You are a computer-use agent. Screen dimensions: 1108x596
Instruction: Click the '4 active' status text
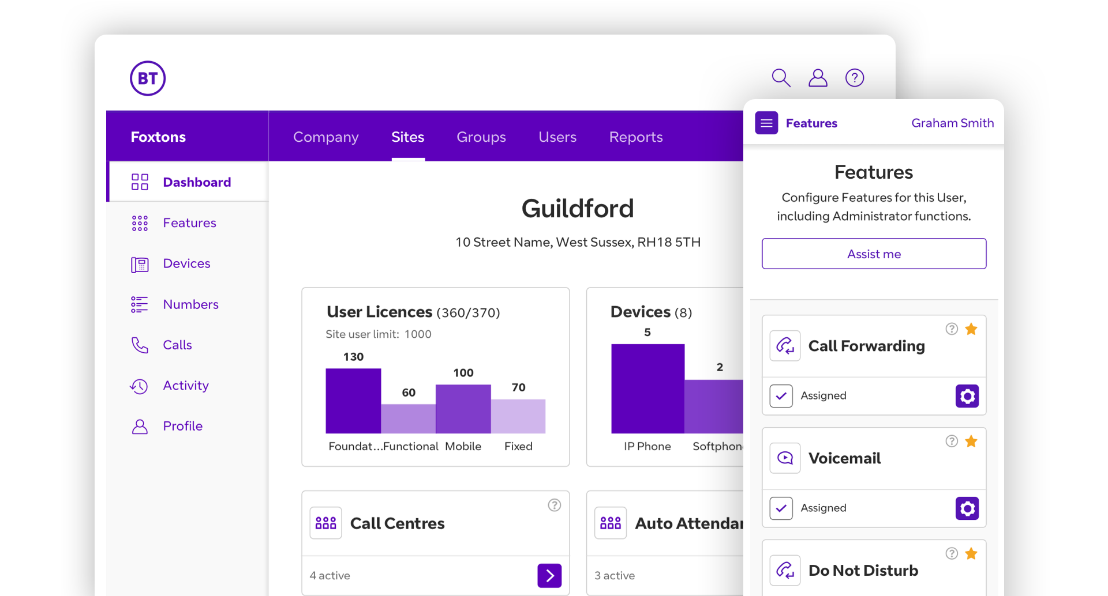[330, 575]
